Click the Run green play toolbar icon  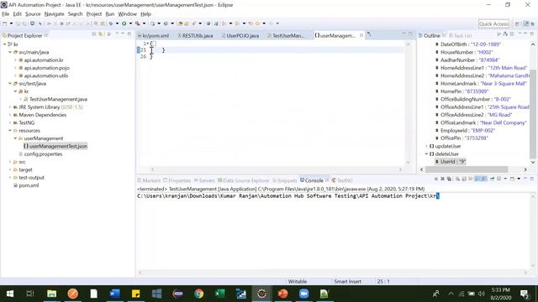pyautogui.click(x=124, y=23)
